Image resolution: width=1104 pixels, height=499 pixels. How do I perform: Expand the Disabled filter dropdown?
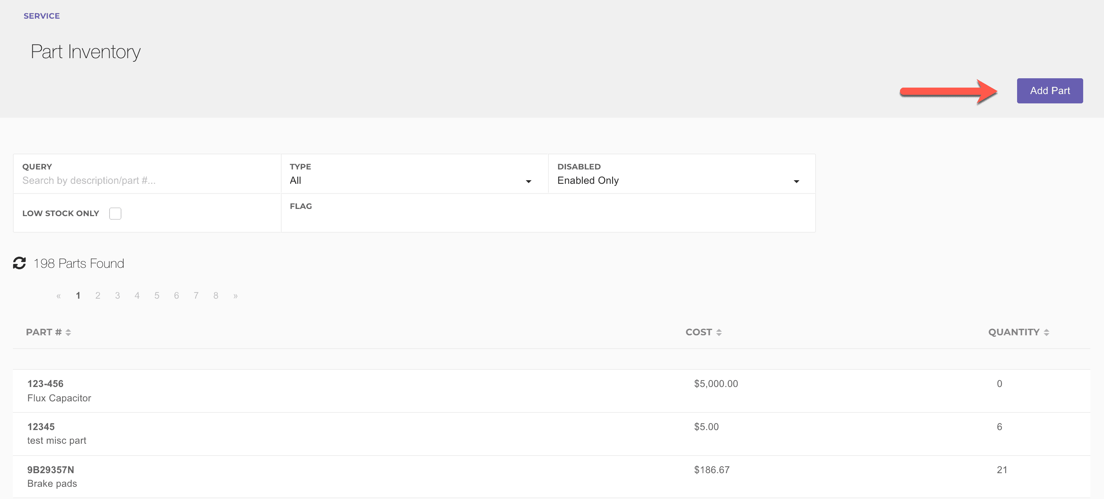(x=678, y=180)
